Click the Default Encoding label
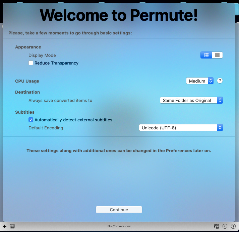239x232 pixels. click(46, 128)
